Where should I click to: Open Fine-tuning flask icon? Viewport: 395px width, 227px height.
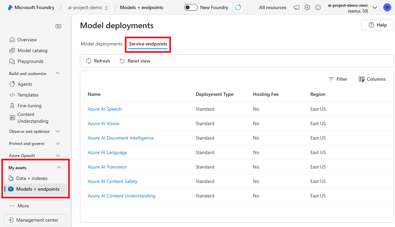[x=12, y=106]
